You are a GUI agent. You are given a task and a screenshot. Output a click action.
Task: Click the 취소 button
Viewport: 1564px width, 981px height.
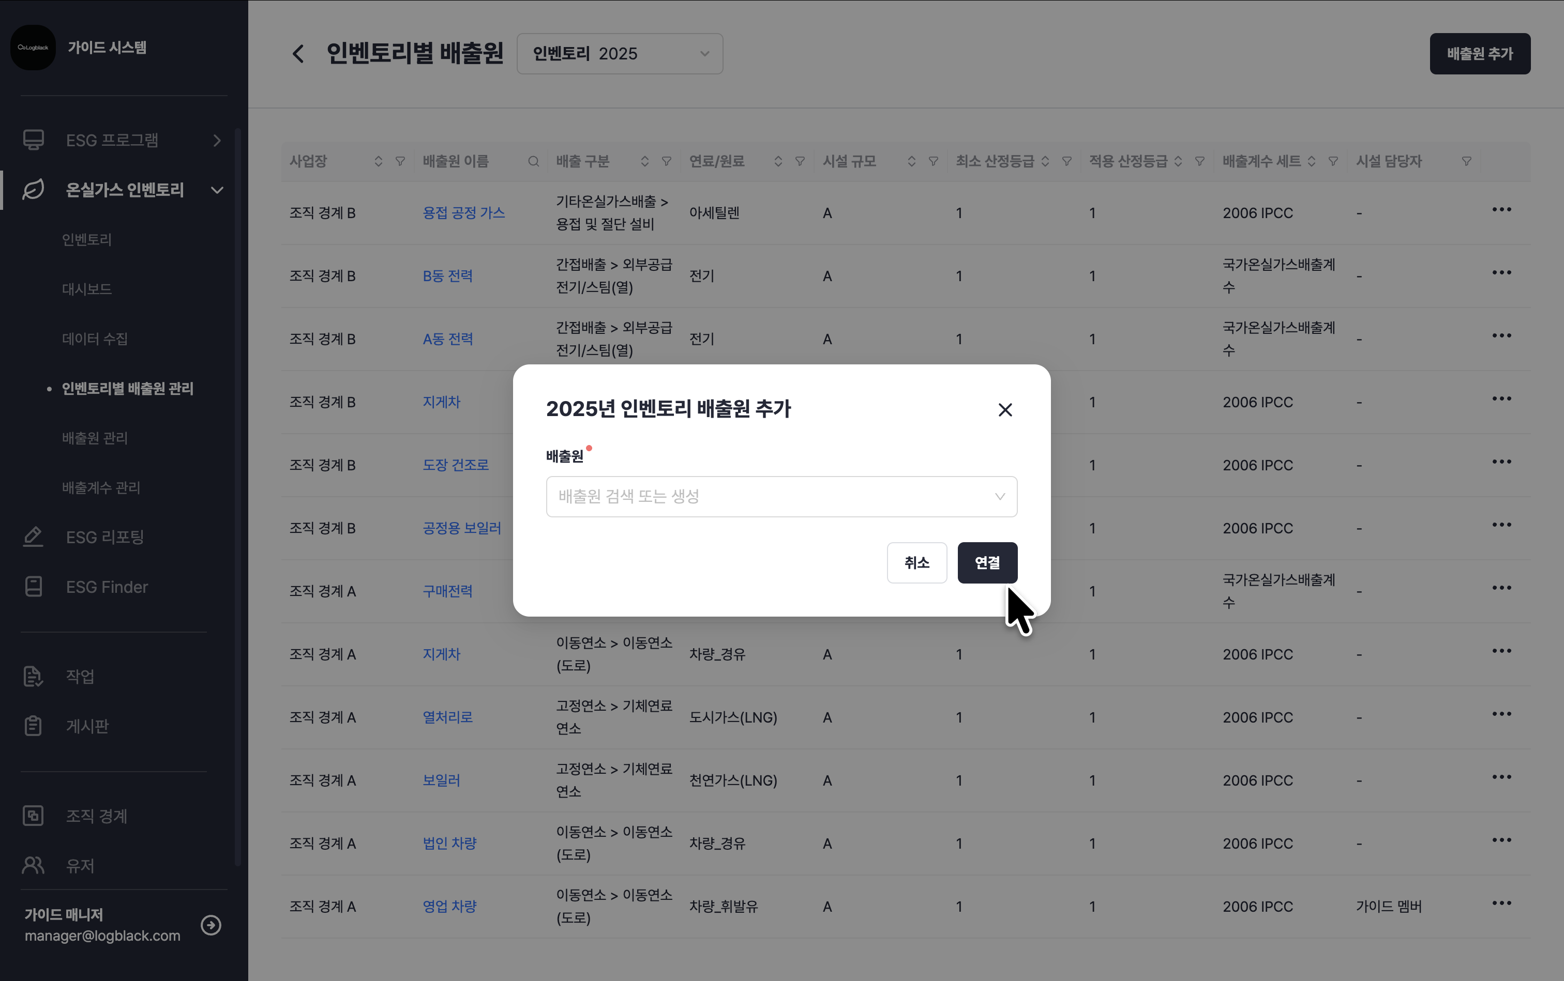click(916, 562)
